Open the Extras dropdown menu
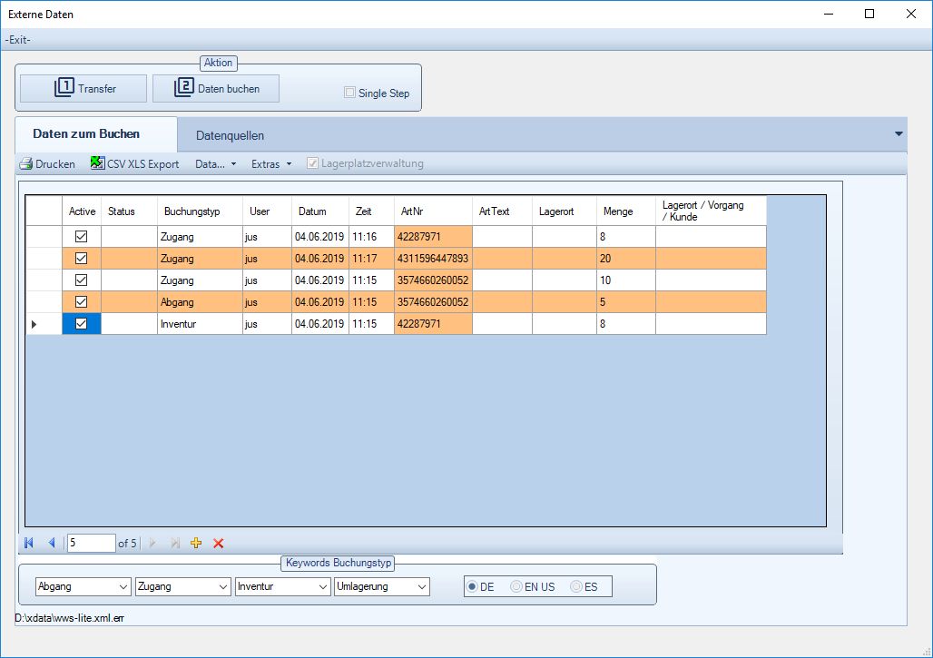 [x=271, y=163]
